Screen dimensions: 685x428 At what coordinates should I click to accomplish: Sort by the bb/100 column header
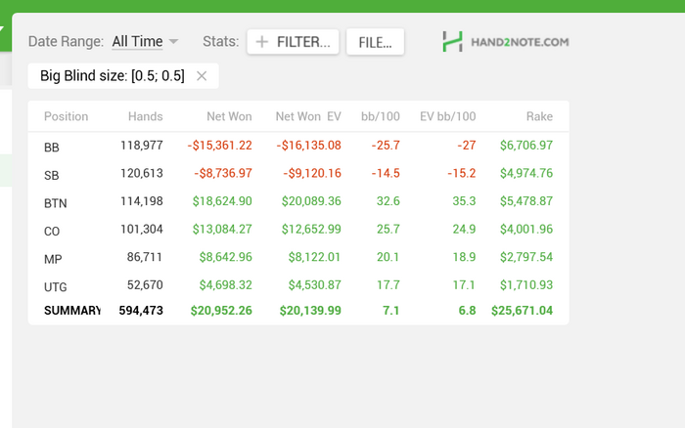(381, 116)
